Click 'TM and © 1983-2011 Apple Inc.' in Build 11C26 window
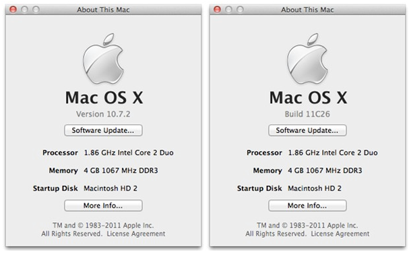Image resolution: width=411 pixels, height=258 pixels. (307, 226)
